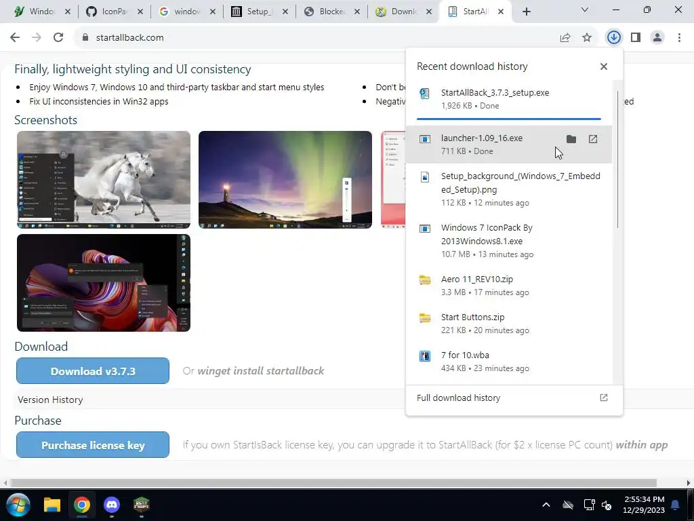Show launcher-1.09_16.exe in folder
694x521 pixels.
571,139
